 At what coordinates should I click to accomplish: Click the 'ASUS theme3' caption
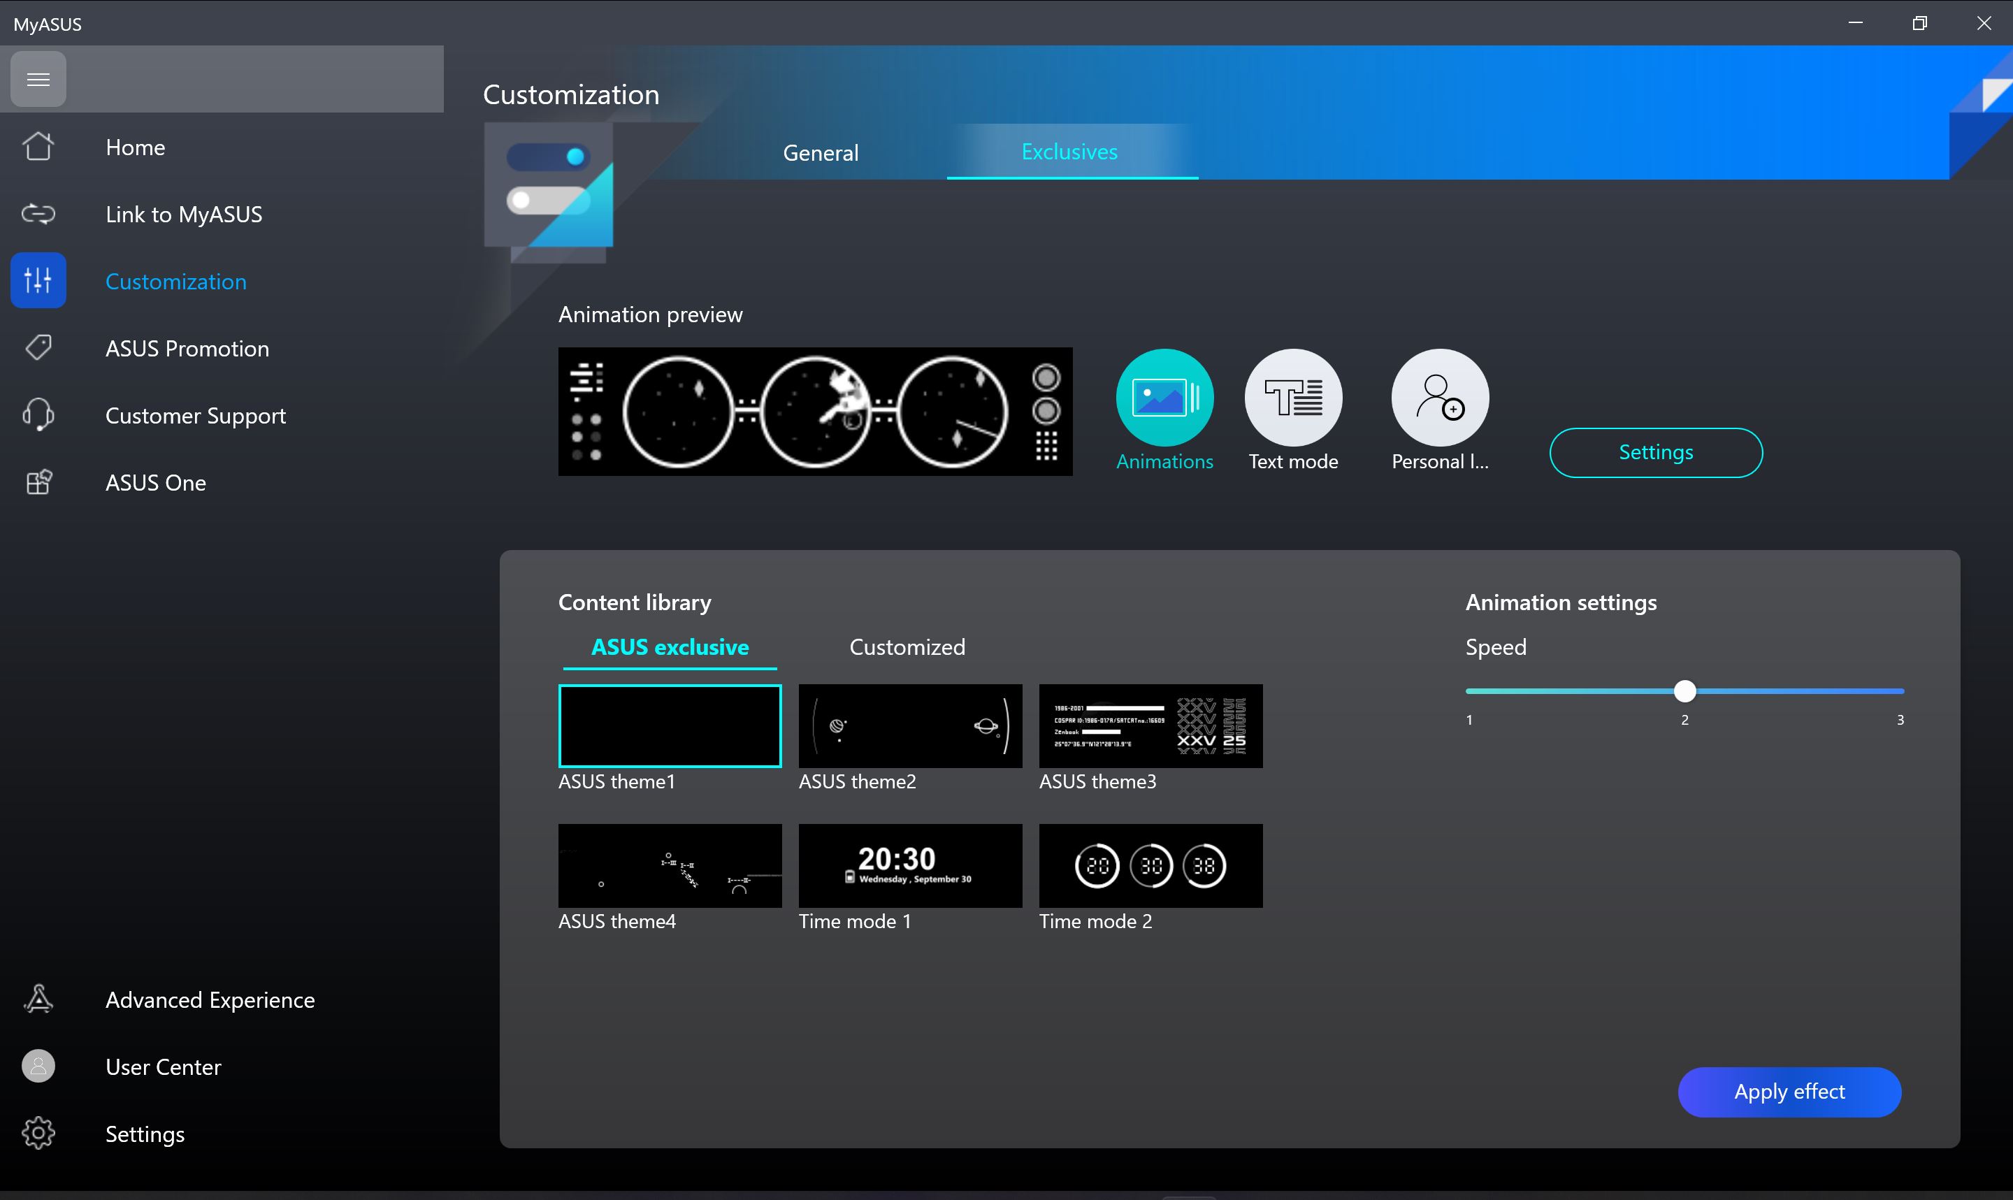[x=1097, y=781]
